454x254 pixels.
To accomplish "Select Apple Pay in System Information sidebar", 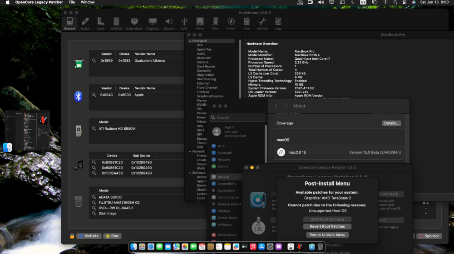I will tap(204, 49).
